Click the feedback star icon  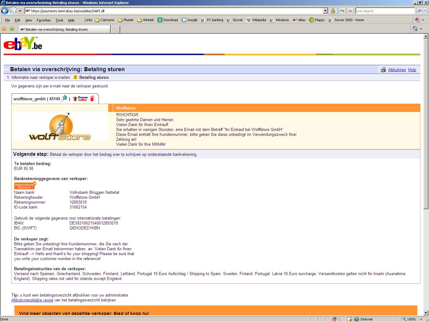(x=64, y=98)
